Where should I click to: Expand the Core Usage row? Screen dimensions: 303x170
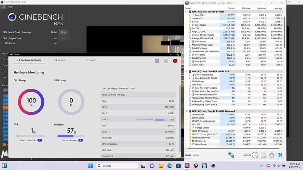(190, 41)
